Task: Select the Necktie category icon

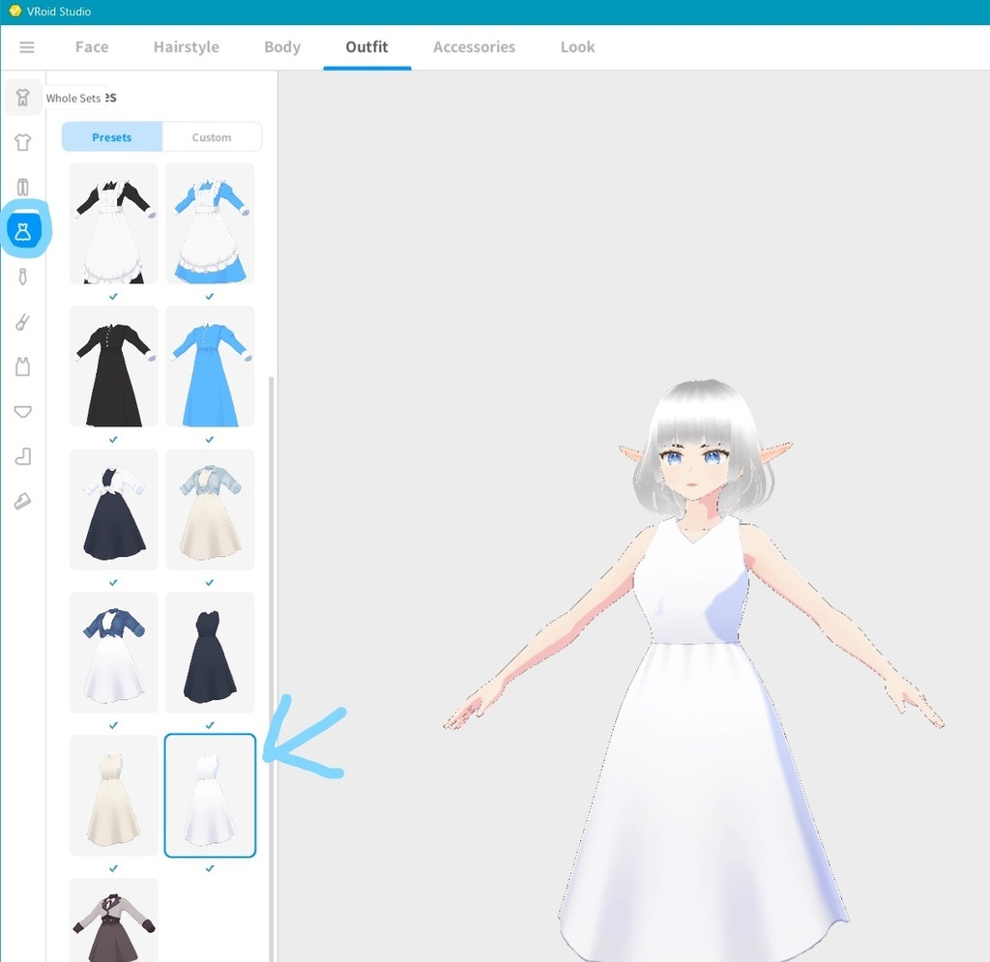Action: click(x=23, y=277)
